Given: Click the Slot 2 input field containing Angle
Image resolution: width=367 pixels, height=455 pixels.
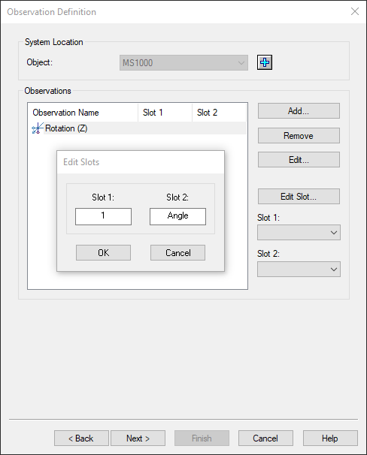Looking at the screenshot, I should click(x=177, y=216).
